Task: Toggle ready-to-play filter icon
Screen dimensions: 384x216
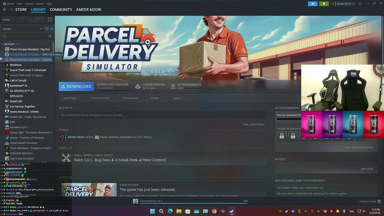Action: tap(52, 29)
